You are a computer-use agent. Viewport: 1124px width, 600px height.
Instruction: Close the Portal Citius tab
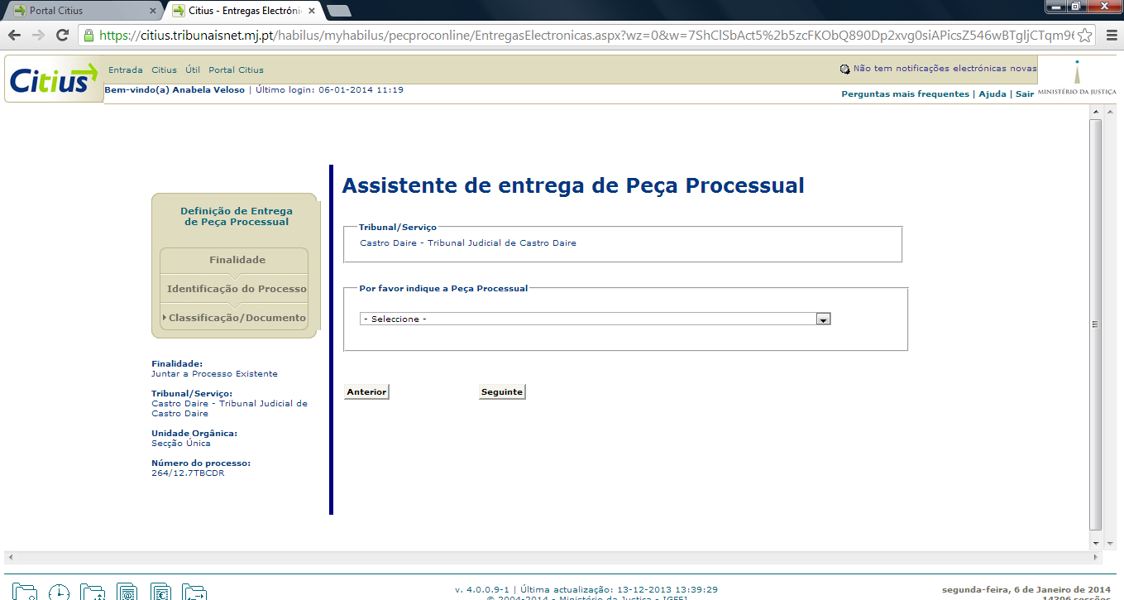click(153, 11)
